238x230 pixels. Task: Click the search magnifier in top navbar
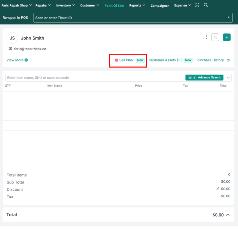tap(206, 5)
